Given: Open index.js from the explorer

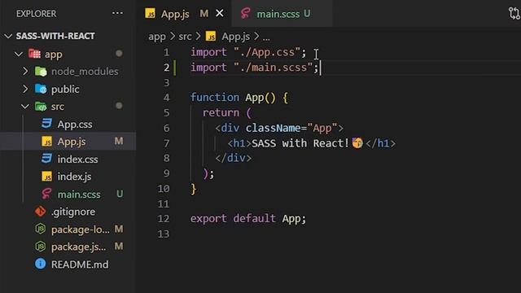Looking at the screenshot, I should [74, 177].
